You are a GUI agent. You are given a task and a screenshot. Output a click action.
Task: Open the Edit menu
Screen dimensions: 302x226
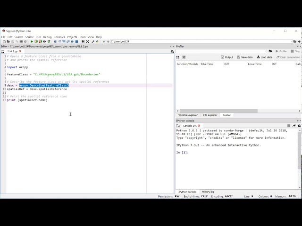(x=10, y=37)
